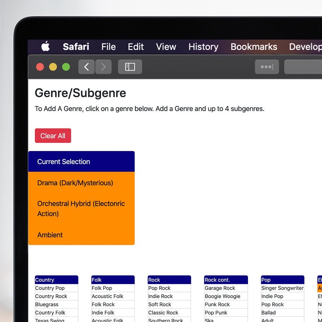Image resolution: width=322 pixels, height=322 pixels.
Task: Add Pop Rock under the Rock column
Action: pyautogui.click(x=169, y=288)
